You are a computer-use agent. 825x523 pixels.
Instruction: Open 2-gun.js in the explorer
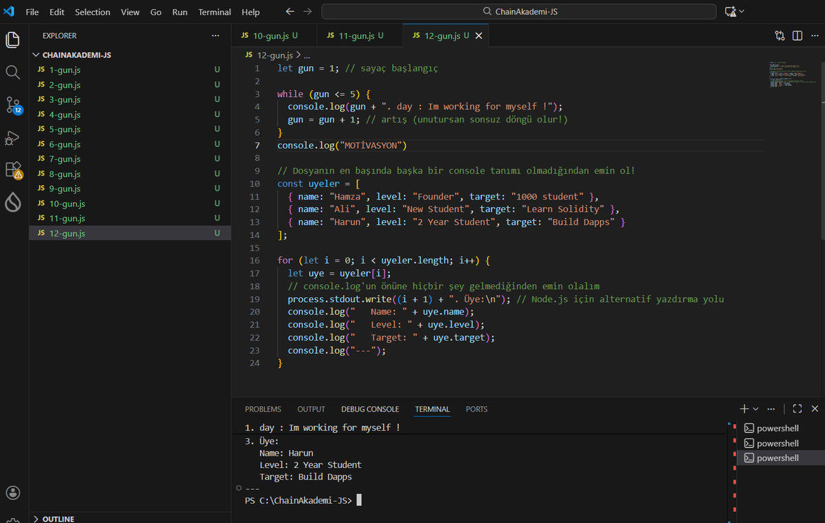pyautogui.click(x=130, y=85)
